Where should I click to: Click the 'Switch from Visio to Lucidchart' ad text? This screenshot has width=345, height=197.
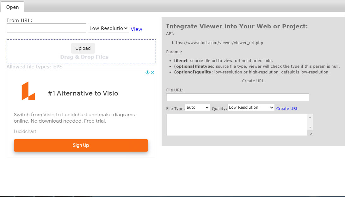74,118
